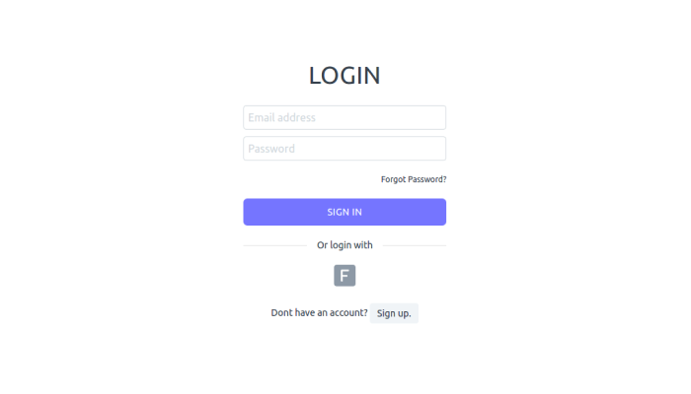
Task: Recover account via the Forgot Password? link
Action: [414, 179]
